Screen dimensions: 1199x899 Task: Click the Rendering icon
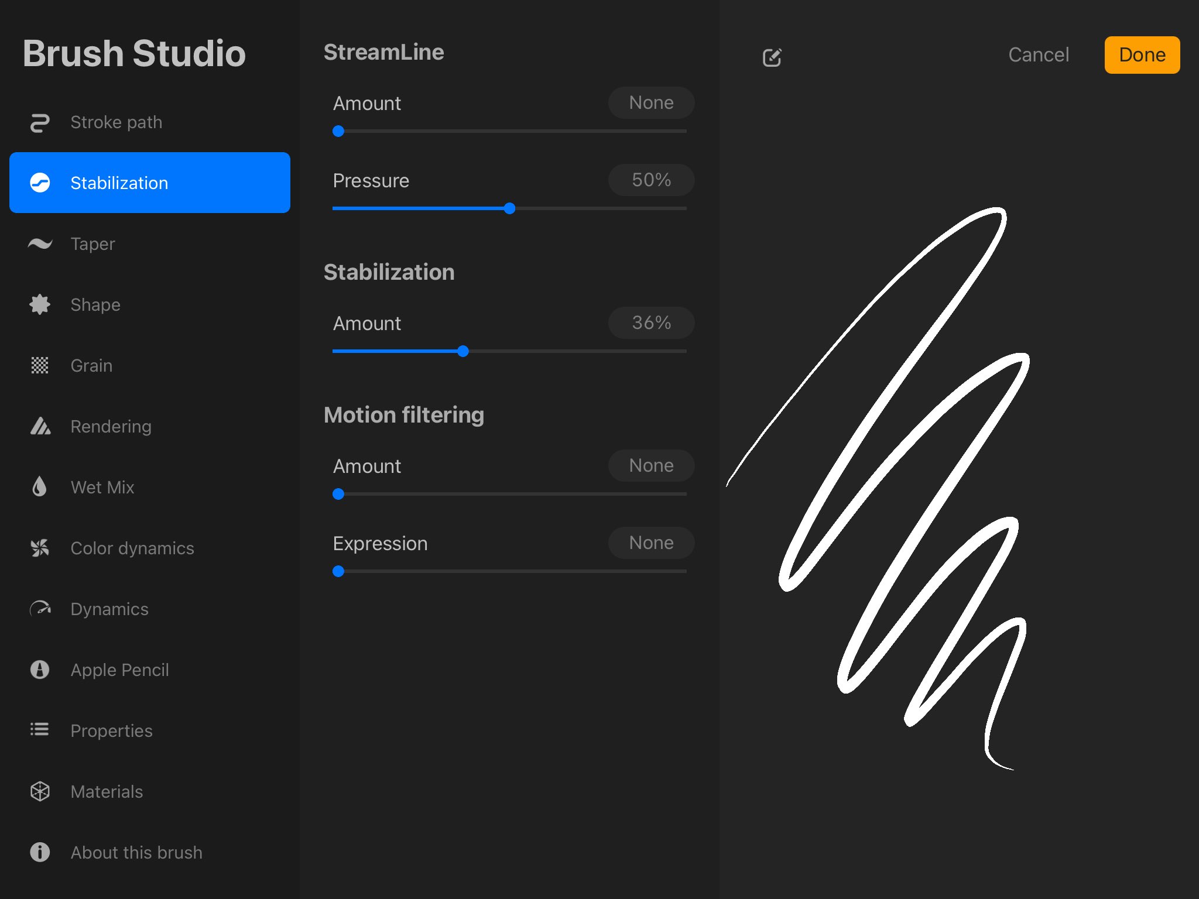(40, 426)
